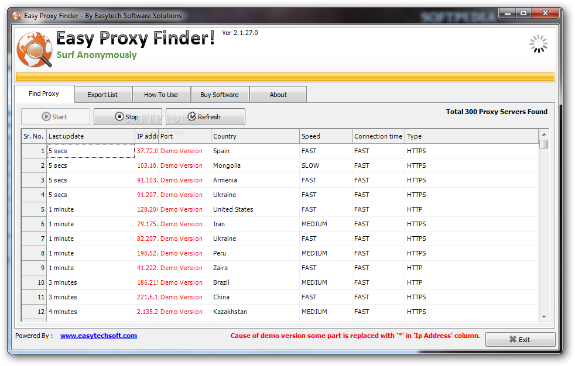Open the How To Use tab
575x366 pixels.
coord(162,95)
